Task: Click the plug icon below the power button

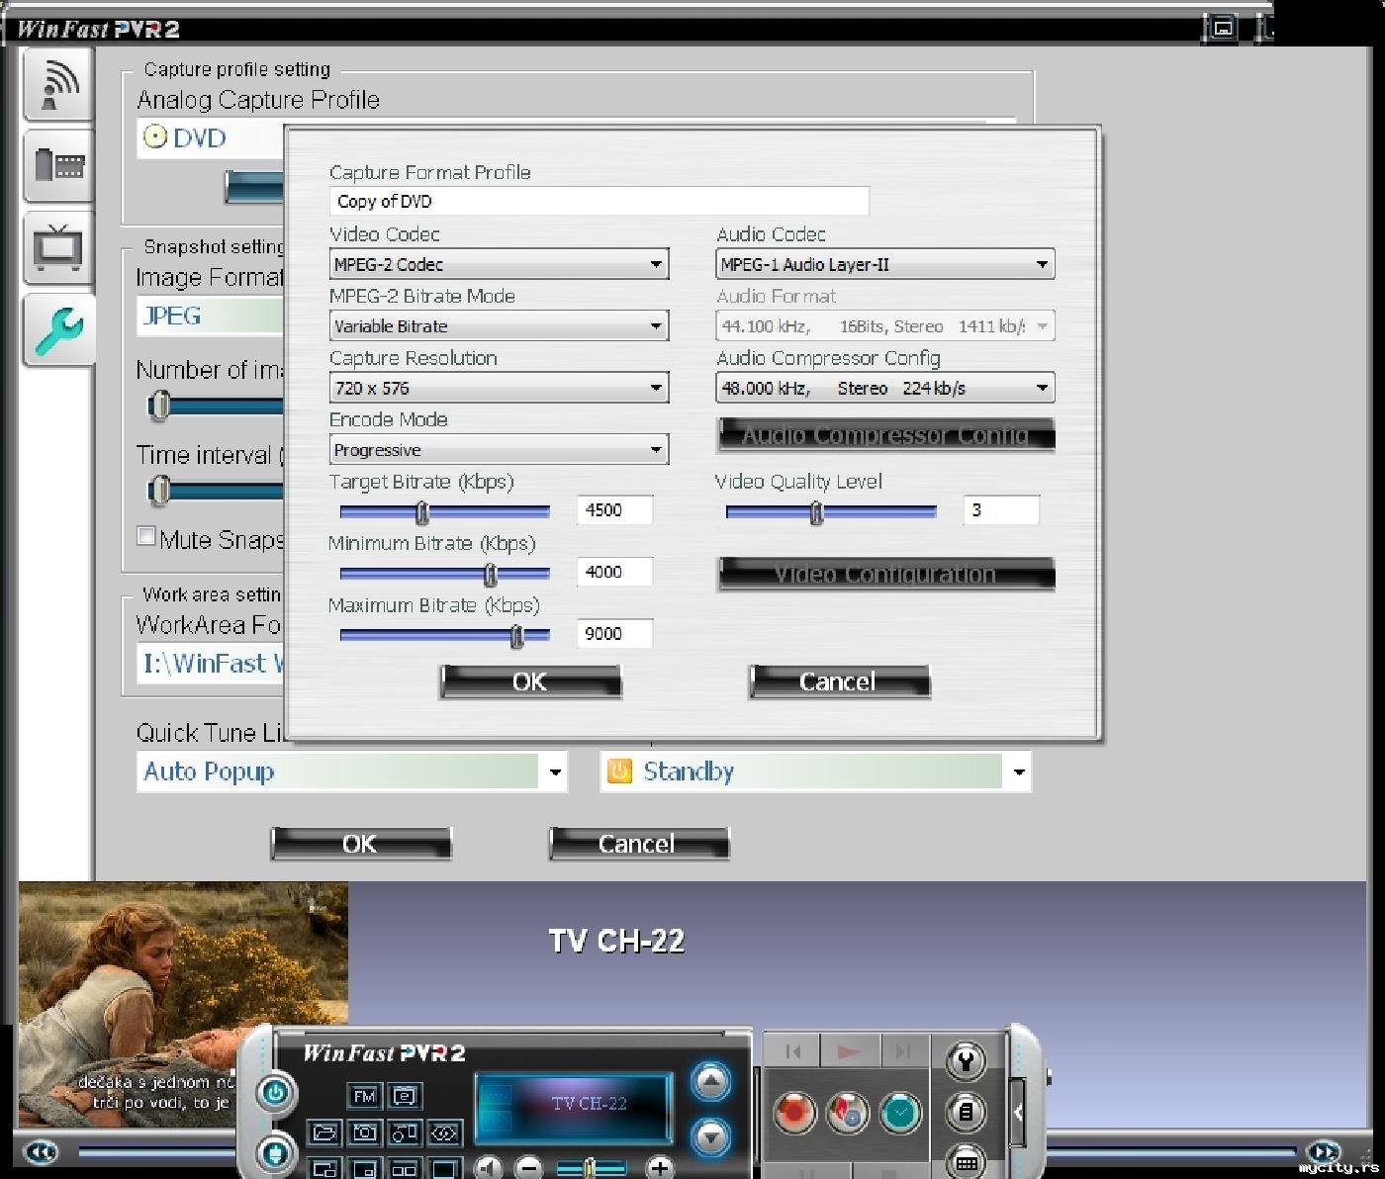Action: pos(275,1152)
